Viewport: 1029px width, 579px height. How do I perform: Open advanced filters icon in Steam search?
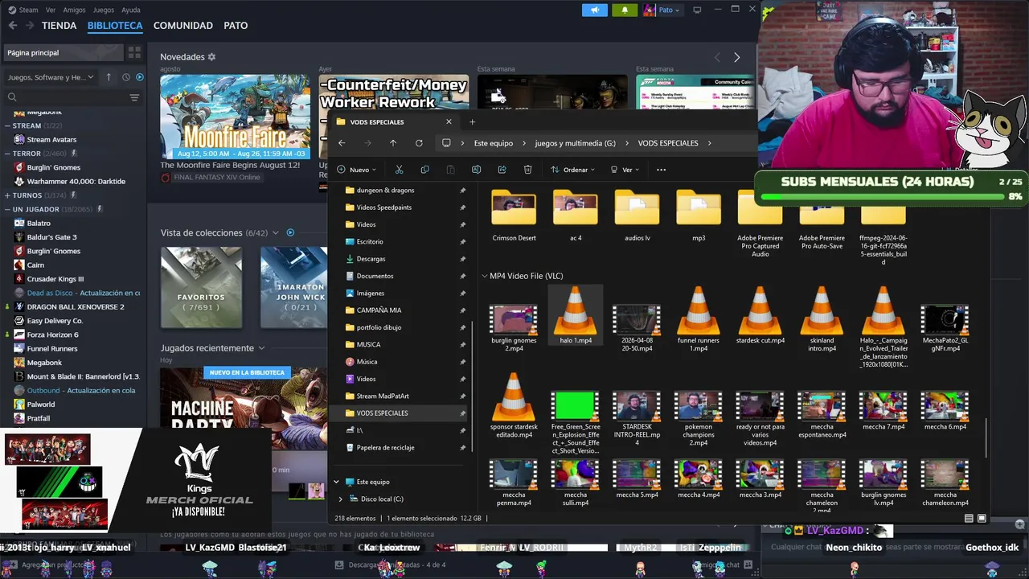134,97
